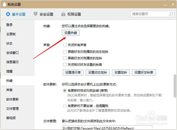Close the 系统设置 window

click(x=173, y=4)
